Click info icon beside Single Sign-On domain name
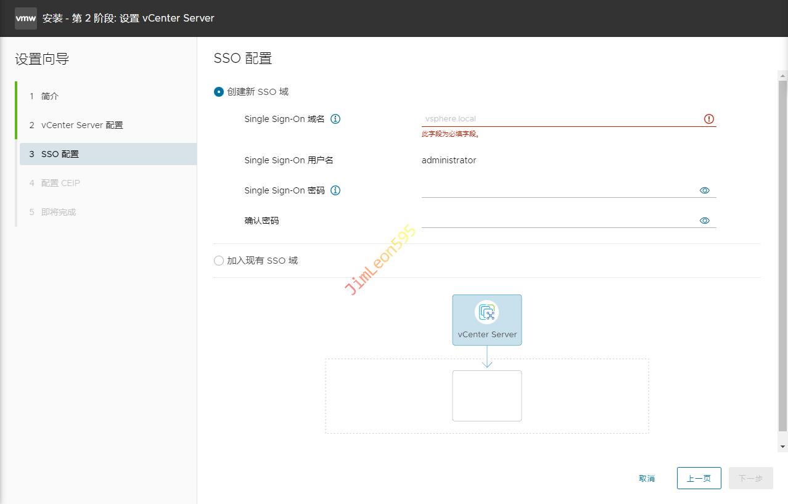 (x=335, y=119)
